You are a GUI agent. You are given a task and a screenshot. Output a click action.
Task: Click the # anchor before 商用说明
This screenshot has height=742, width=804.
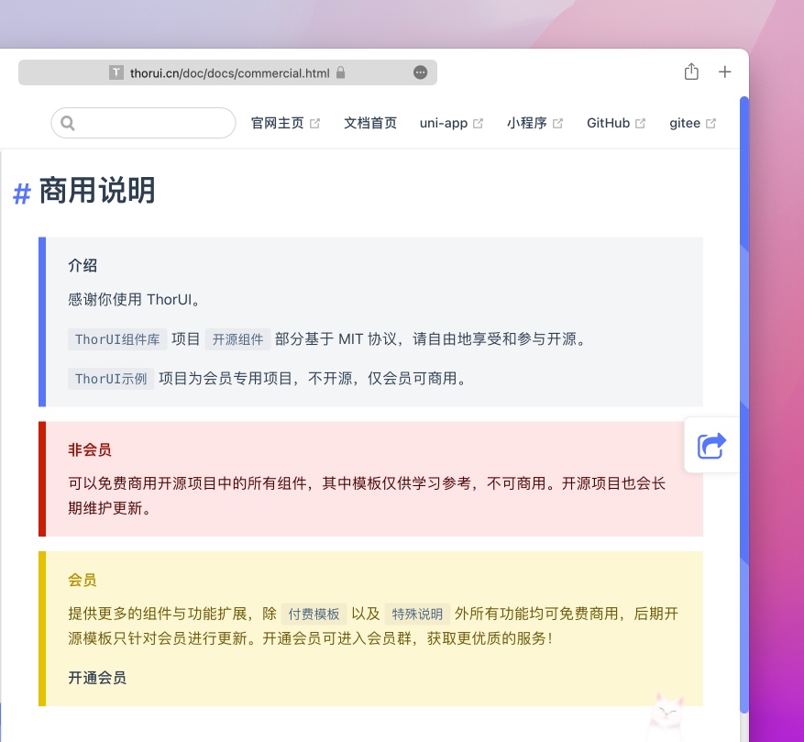pos(22,194)
